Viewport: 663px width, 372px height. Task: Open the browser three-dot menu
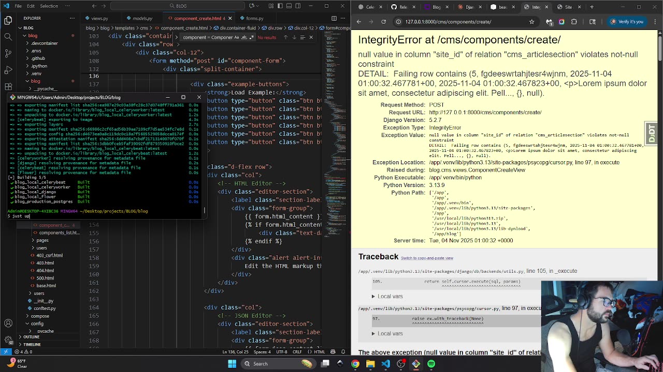pos(655,22)
